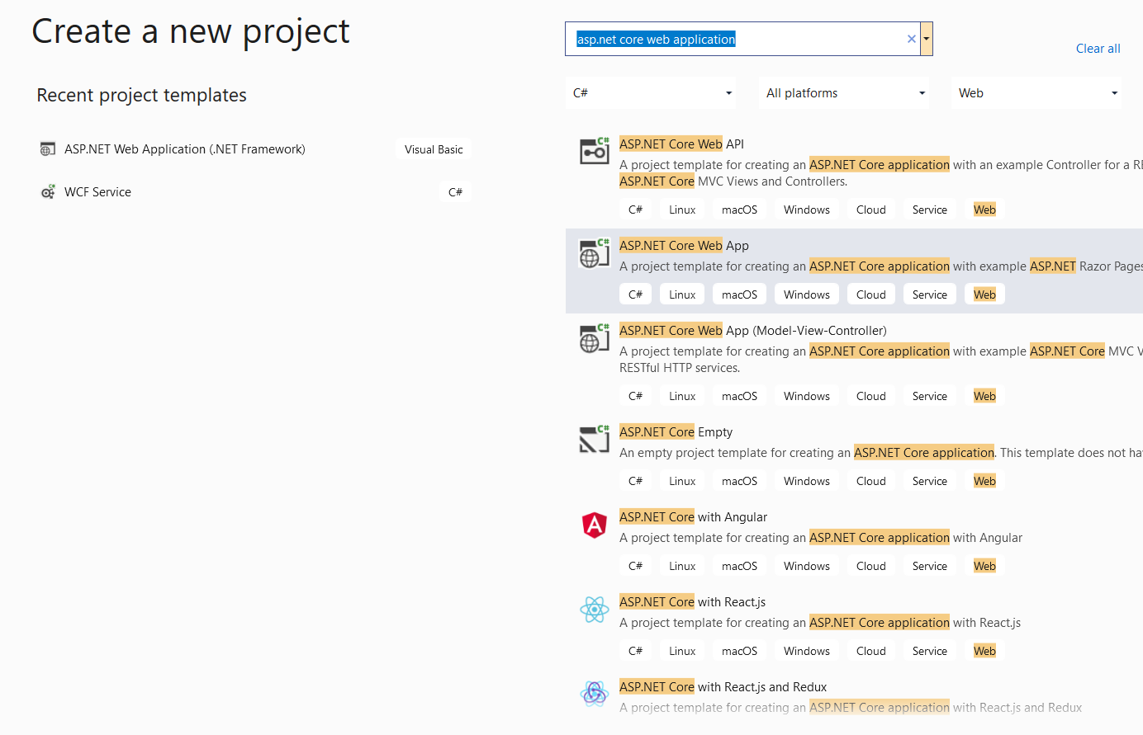
Task: Click the Angular logo icon
Action: click(595, 525)
